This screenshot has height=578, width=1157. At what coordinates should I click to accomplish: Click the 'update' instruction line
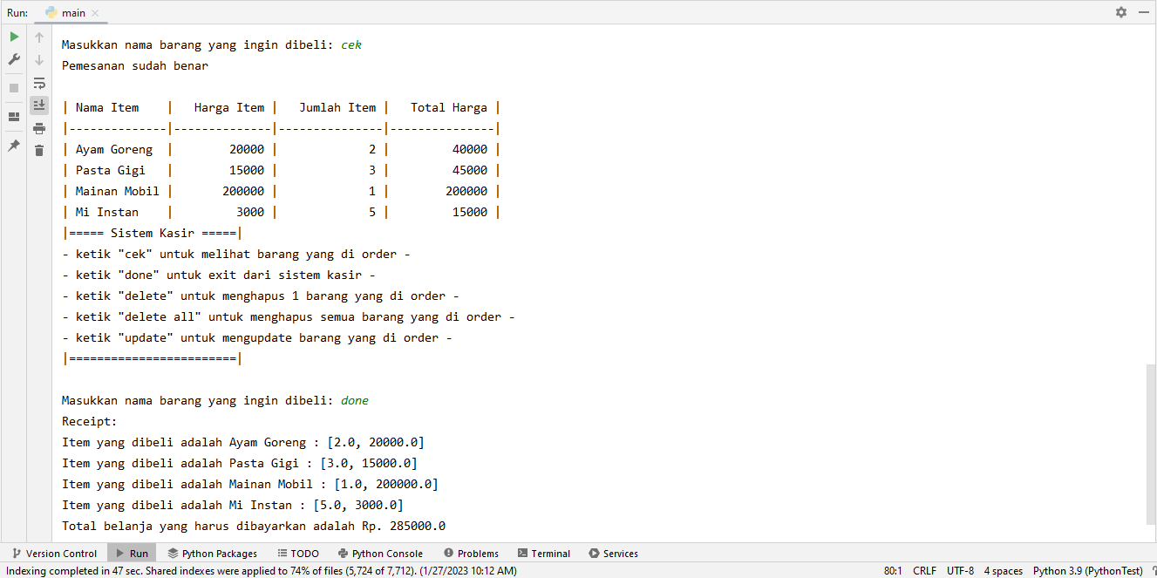tap(257, 338)
